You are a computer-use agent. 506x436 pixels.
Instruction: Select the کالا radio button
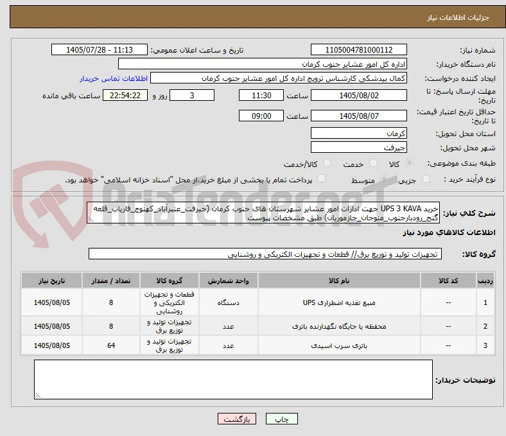tap(409, 163)
